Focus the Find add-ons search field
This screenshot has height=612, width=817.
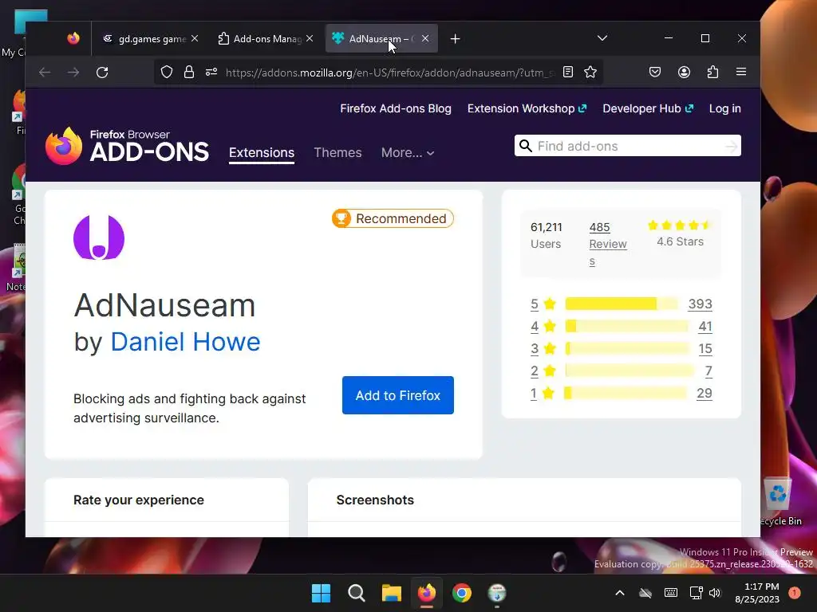628,146
